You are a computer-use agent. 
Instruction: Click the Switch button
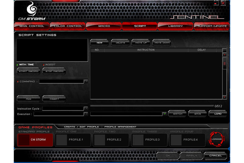(x=178, y=114)
